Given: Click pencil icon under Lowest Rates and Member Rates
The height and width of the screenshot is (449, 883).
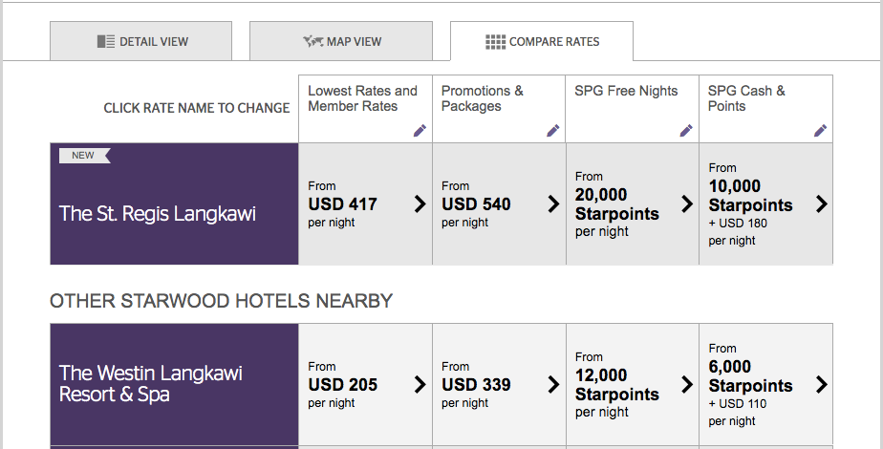Looking at the screenshot, I should coord(420,131).
